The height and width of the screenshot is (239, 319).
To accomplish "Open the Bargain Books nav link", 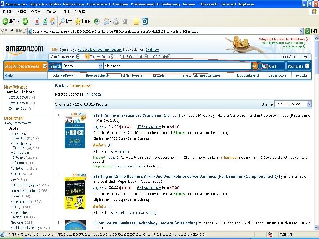I will point(277,75).
